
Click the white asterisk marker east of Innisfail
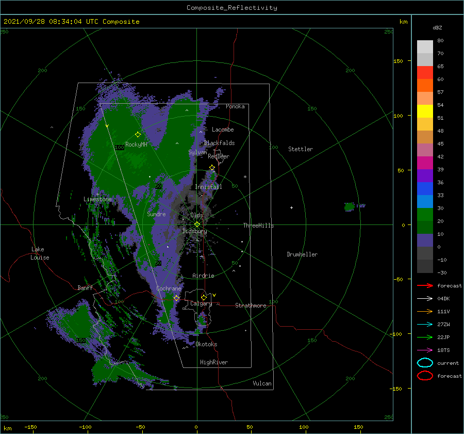[245, 177]
